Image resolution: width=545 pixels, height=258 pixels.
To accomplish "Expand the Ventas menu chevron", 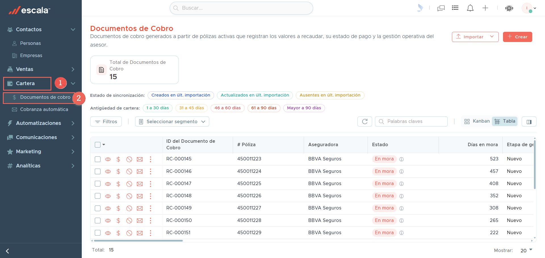I will 73,69.
